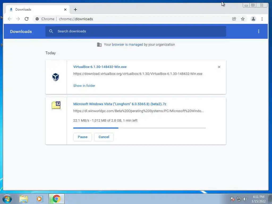Open the Chrome three-dot menu
Screen dimensions: 272x204
coord(262,19)
